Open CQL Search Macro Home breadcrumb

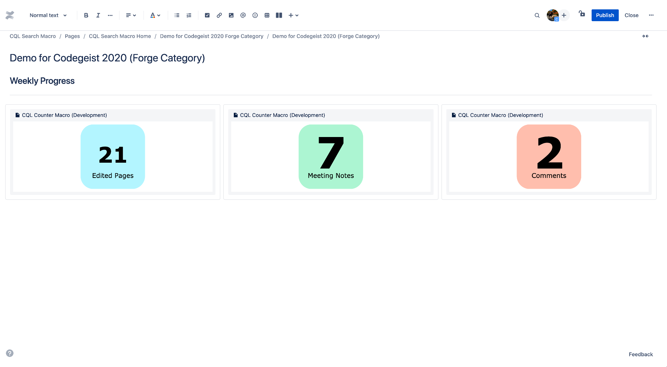click(x=120, y=36)
